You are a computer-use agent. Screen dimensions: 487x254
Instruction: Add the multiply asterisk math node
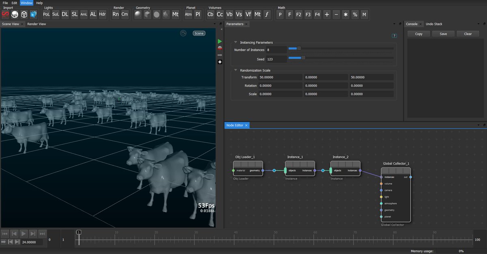click(x=346, y=14)
